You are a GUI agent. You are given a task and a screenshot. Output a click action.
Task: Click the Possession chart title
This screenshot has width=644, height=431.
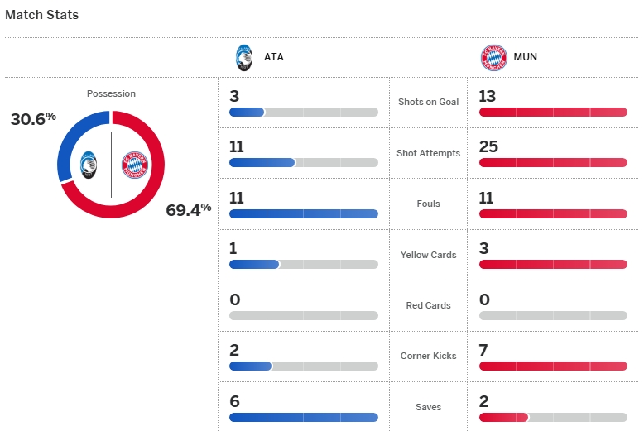click(x=111, y=93)
